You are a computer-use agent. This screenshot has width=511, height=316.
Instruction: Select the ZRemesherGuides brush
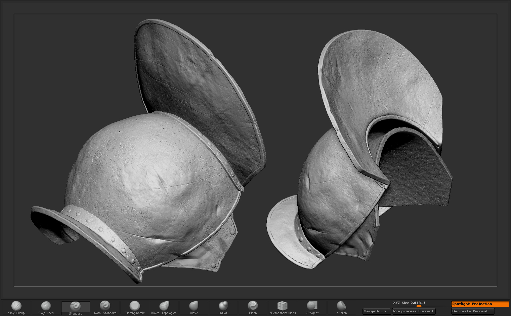coord(283,308)
